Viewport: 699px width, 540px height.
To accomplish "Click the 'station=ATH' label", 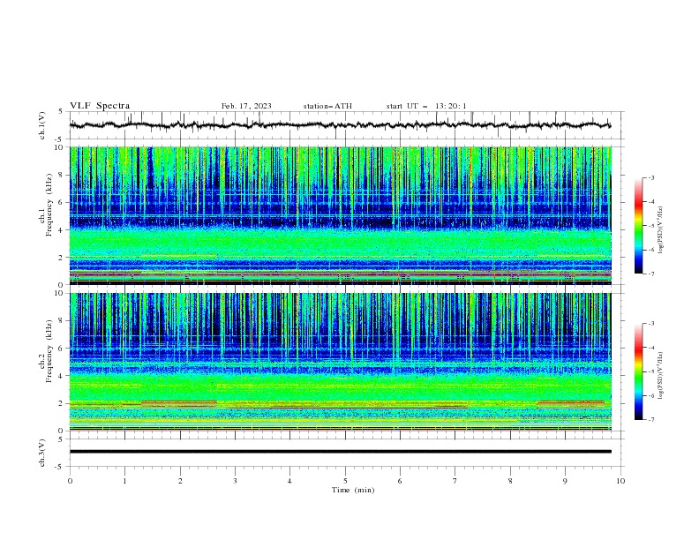I will point(327,106).
